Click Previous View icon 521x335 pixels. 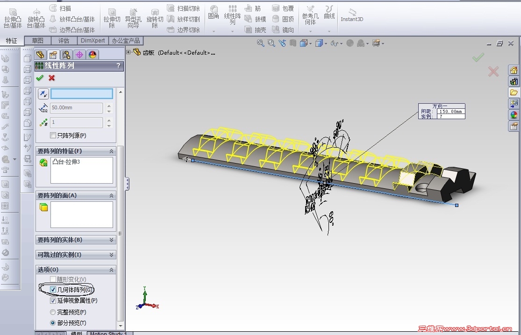pyautogui.click(x=282, y=43)
